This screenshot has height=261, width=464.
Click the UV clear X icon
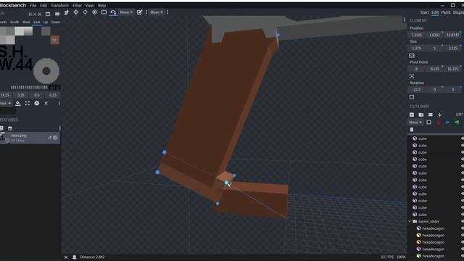click(46, 103)
